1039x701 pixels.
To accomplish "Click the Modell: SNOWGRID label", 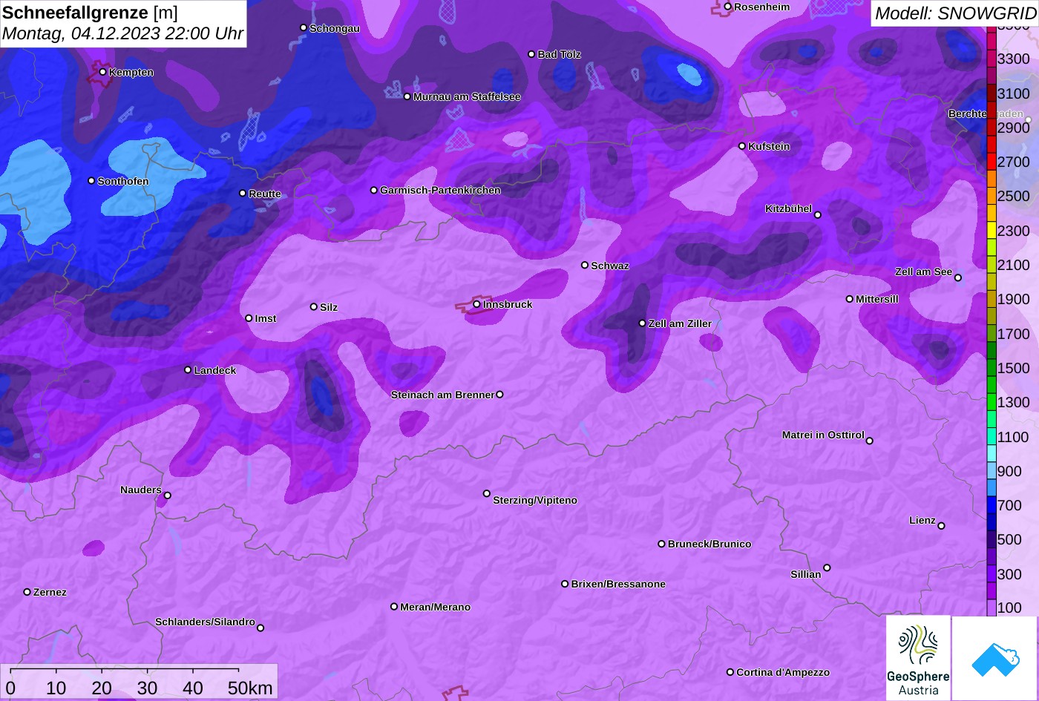I will pyautogui.click(x=955, y=13).
